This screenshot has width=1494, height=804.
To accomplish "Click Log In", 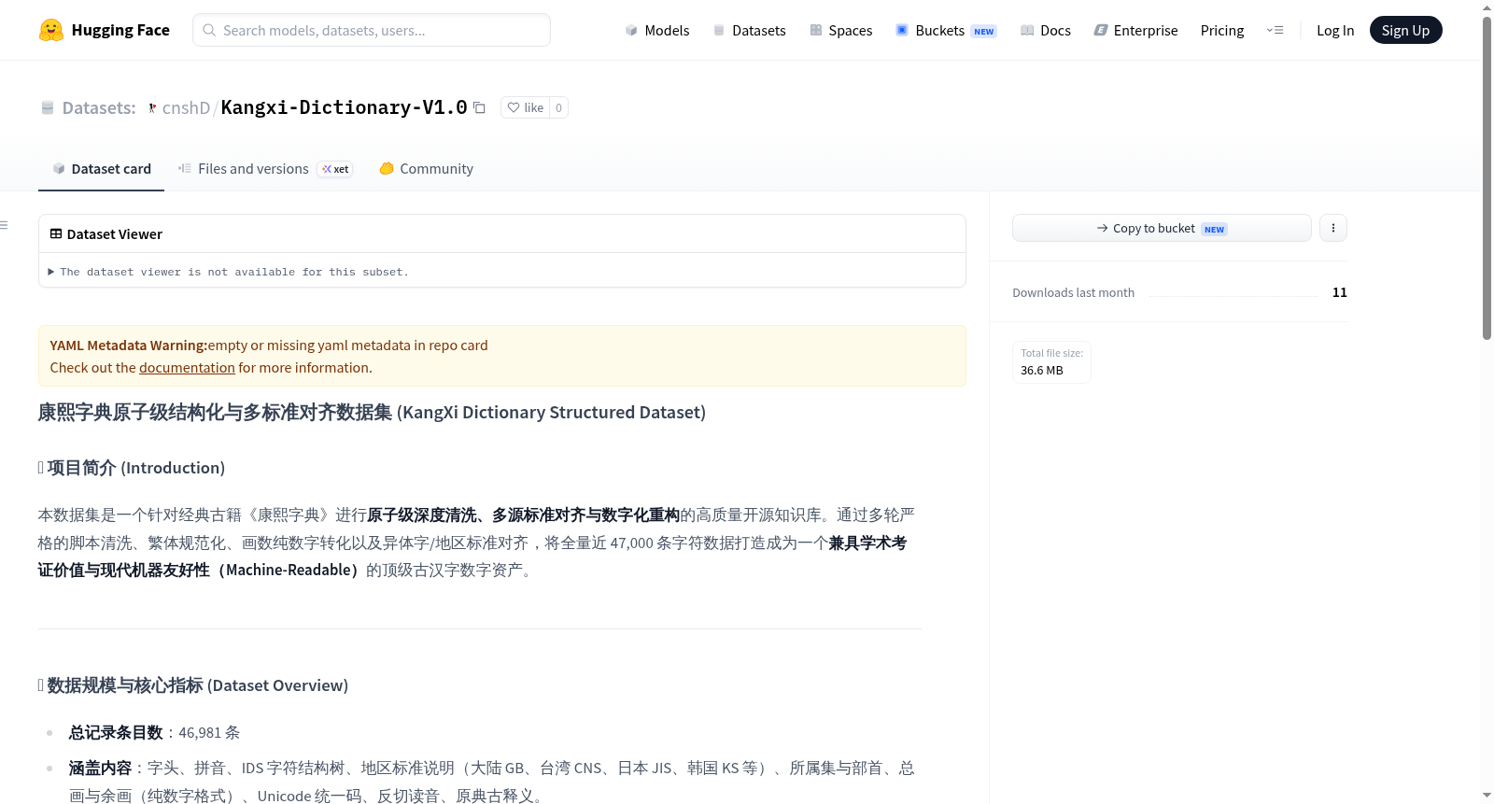I will pos(1335,30).
